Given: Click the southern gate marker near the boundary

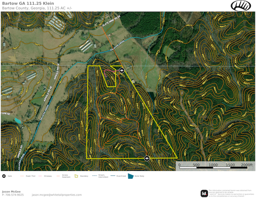Looking at the screenshot, I should click(x=147, y=158).
